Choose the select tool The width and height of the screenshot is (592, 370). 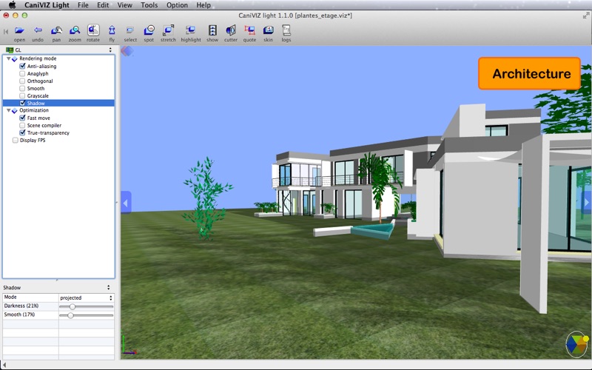pos(130,30)
